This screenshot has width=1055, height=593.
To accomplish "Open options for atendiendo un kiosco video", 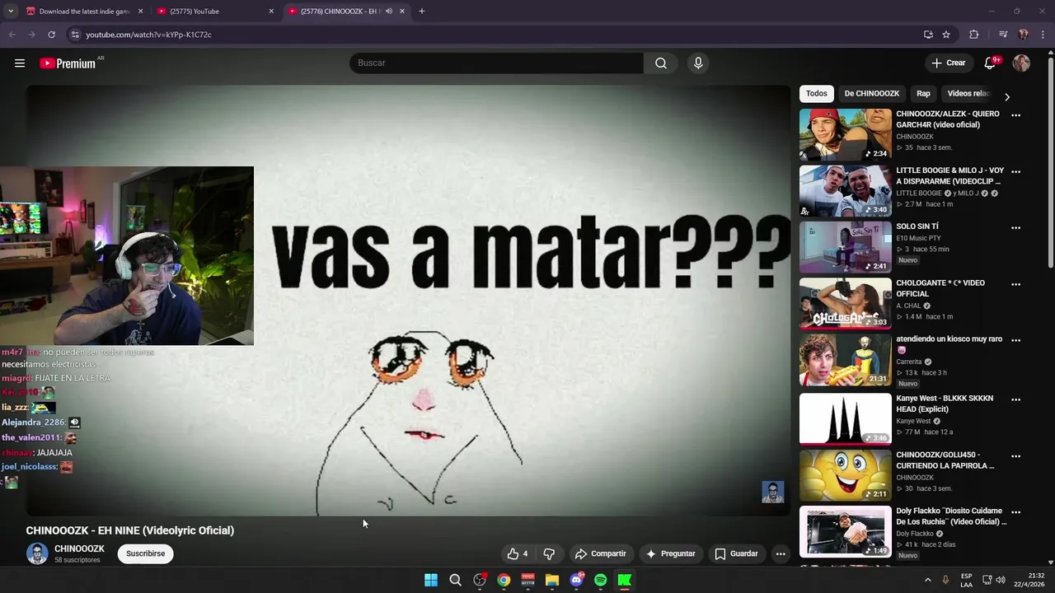I will coord(1015,340).
